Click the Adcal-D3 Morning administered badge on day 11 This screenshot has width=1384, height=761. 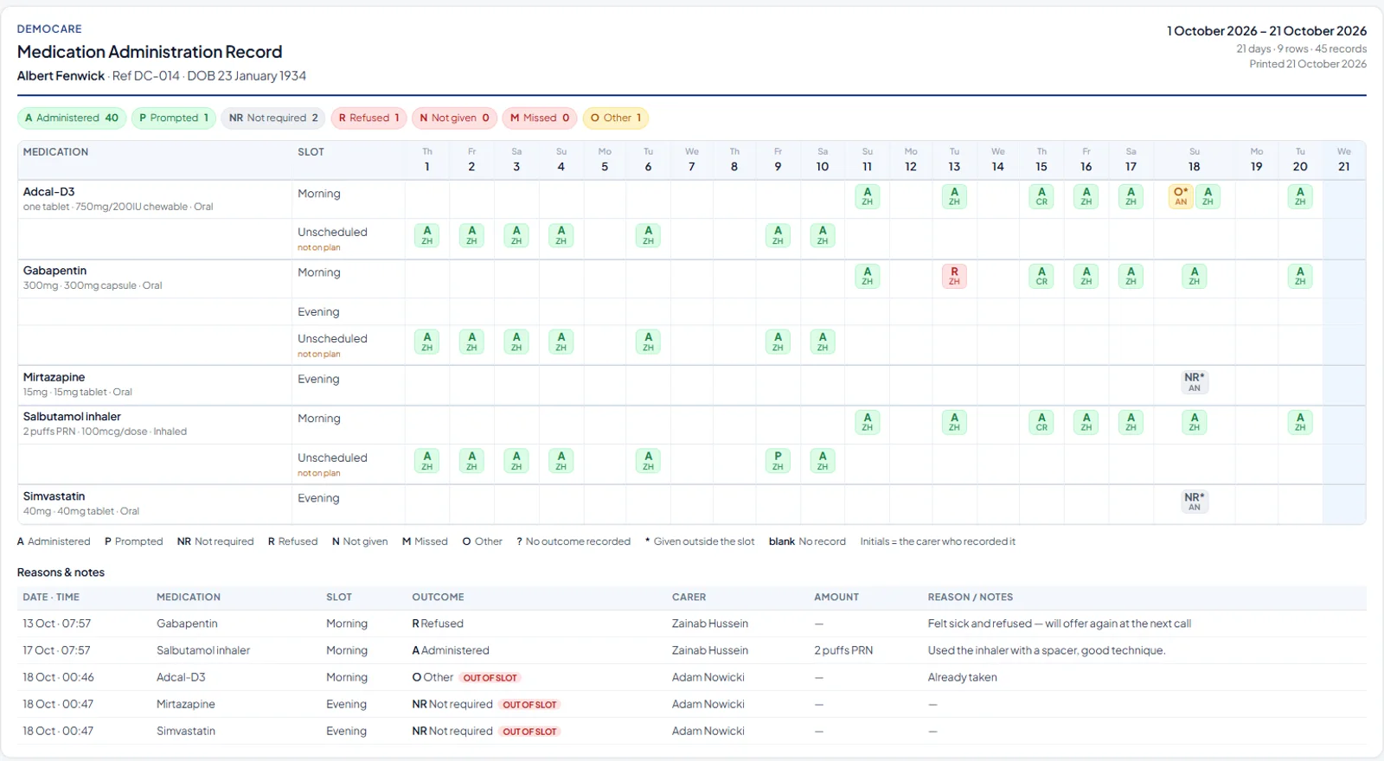[x=867, y=196]
